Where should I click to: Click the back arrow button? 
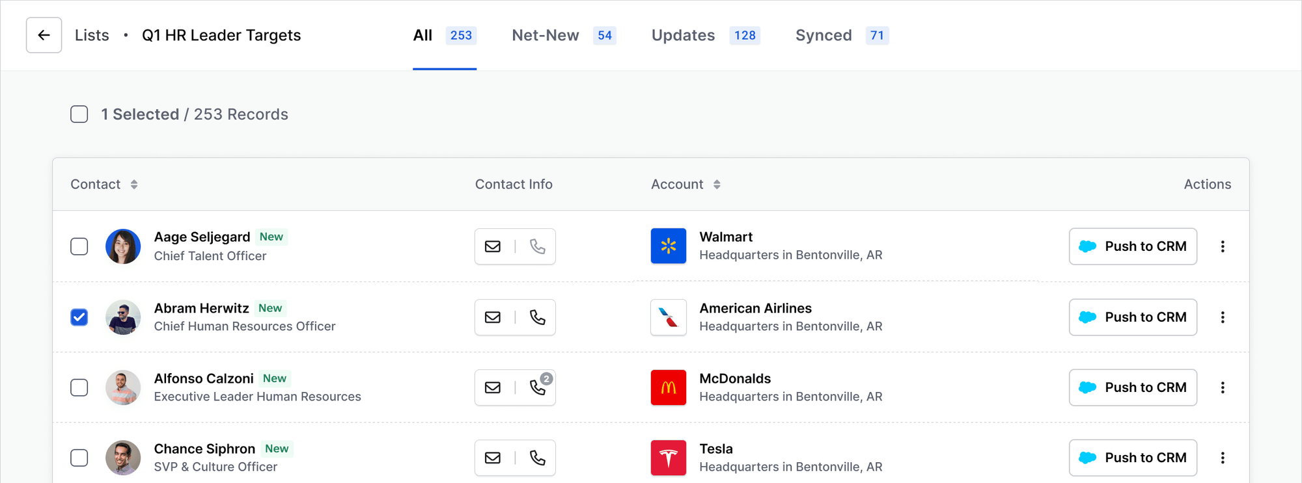(44, 35)
